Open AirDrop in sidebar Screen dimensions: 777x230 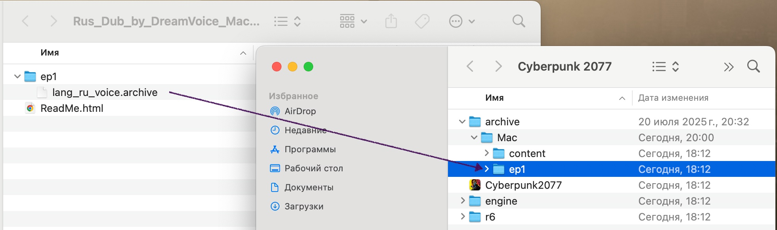tap(300, 111)
